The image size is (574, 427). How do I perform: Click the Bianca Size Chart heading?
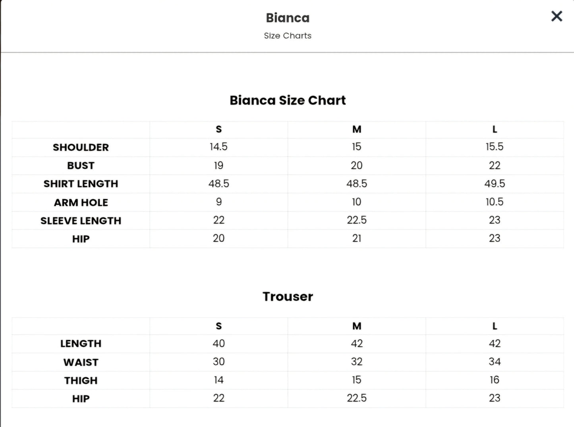tap(288, 100)
